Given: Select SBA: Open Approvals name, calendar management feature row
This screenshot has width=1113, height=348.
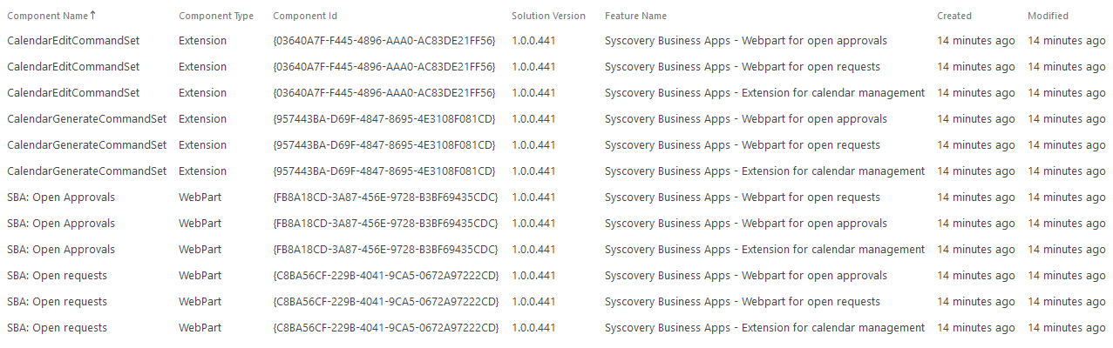Looking at the screenshot, I should (x=61, y=250).
